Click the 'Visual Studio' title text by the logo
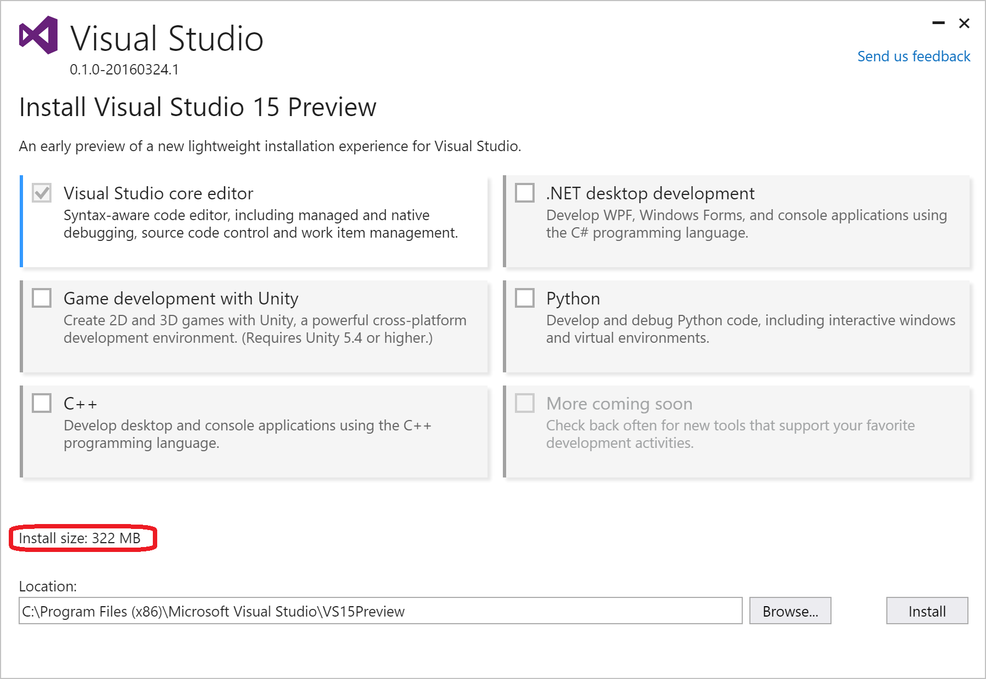 [x=167, y=38]
